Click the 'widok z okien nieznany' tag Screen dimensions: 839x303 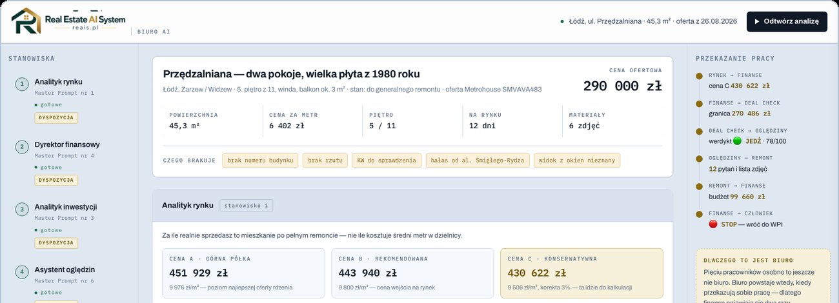577,161
